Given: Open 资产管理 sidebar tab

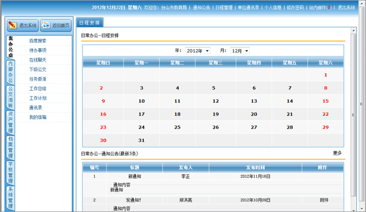Looking at the screenshot, I should pyautogui.click(x=10, y=122).
